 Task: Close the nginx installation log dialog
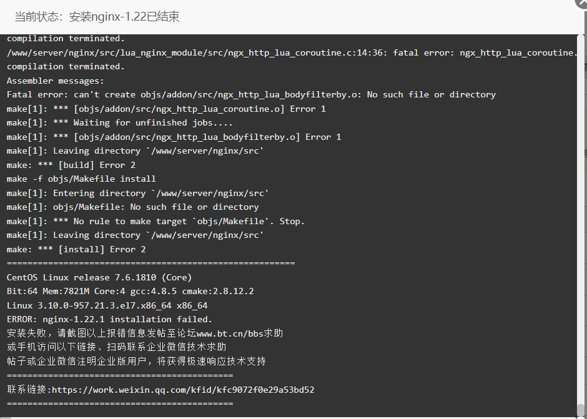coord(582,3)
